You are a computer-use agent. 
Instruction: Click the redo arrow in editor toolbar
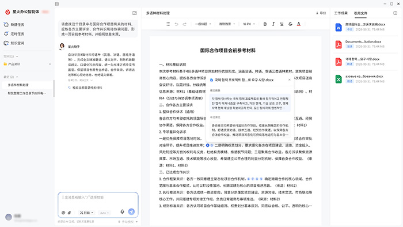pyautogui.click(x=185, y=24)
